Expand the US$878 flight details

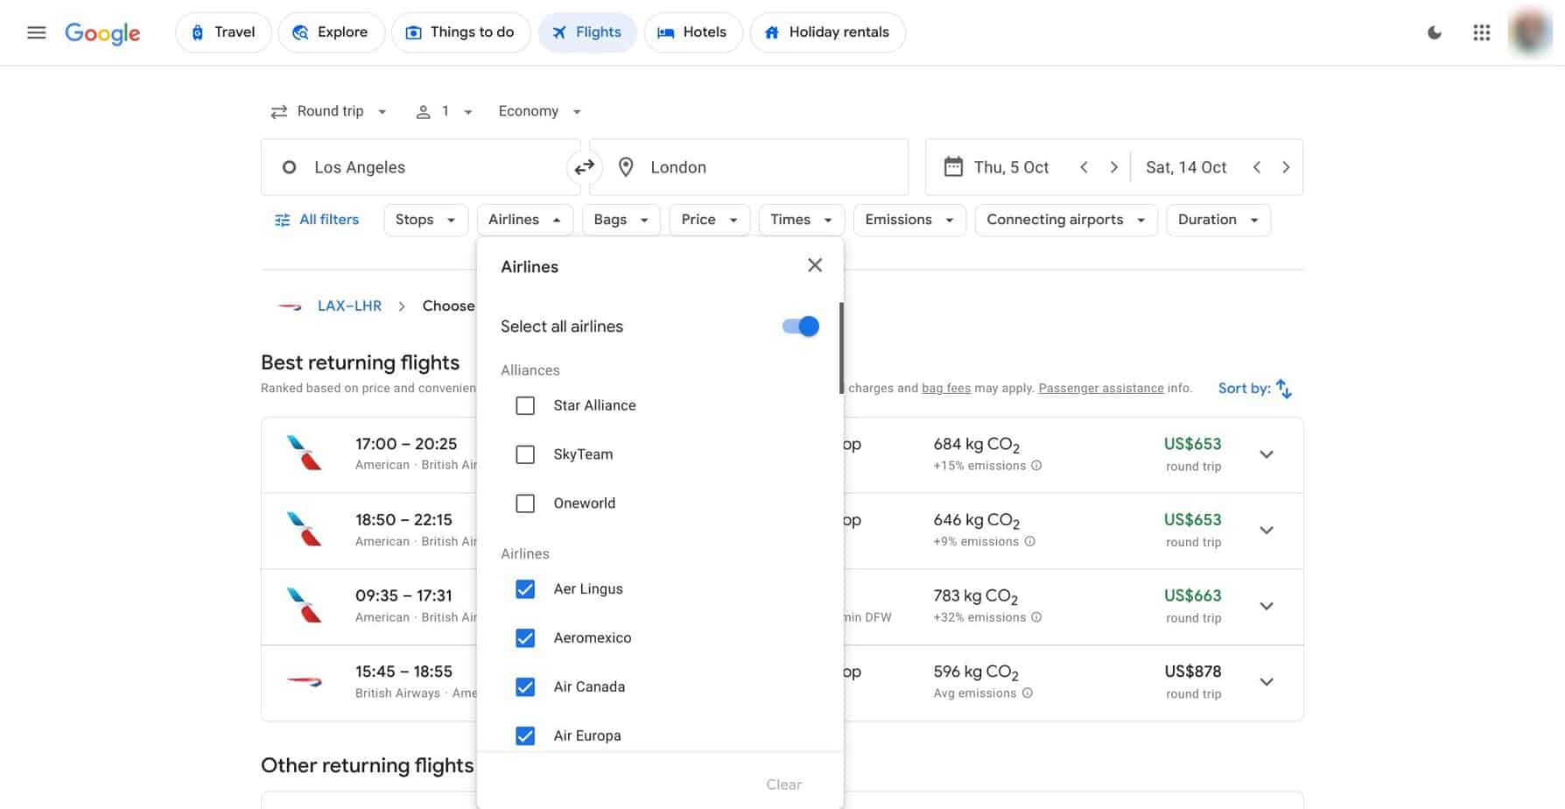click(x=1266, y=682)
